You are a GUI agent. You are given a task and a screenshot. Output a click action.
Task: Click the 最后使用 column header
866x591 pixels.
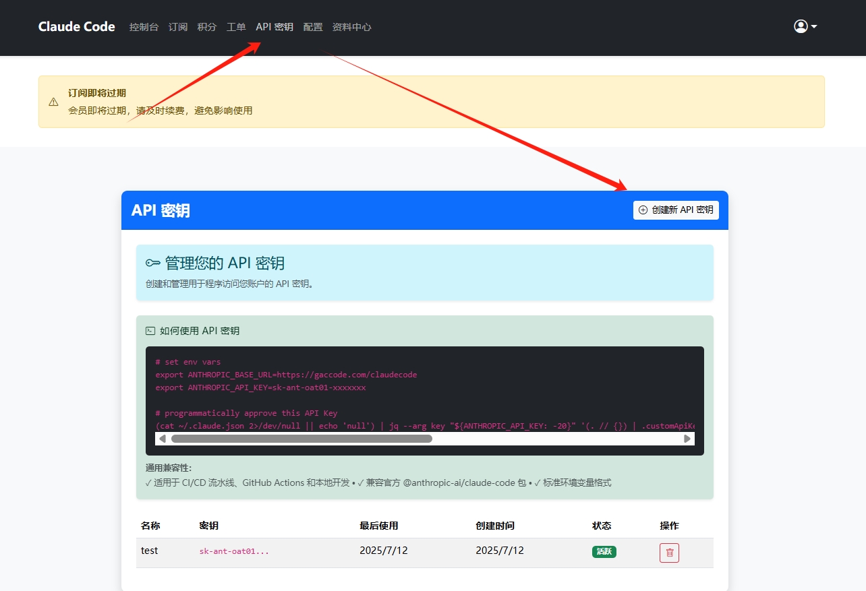pos(379,526)
